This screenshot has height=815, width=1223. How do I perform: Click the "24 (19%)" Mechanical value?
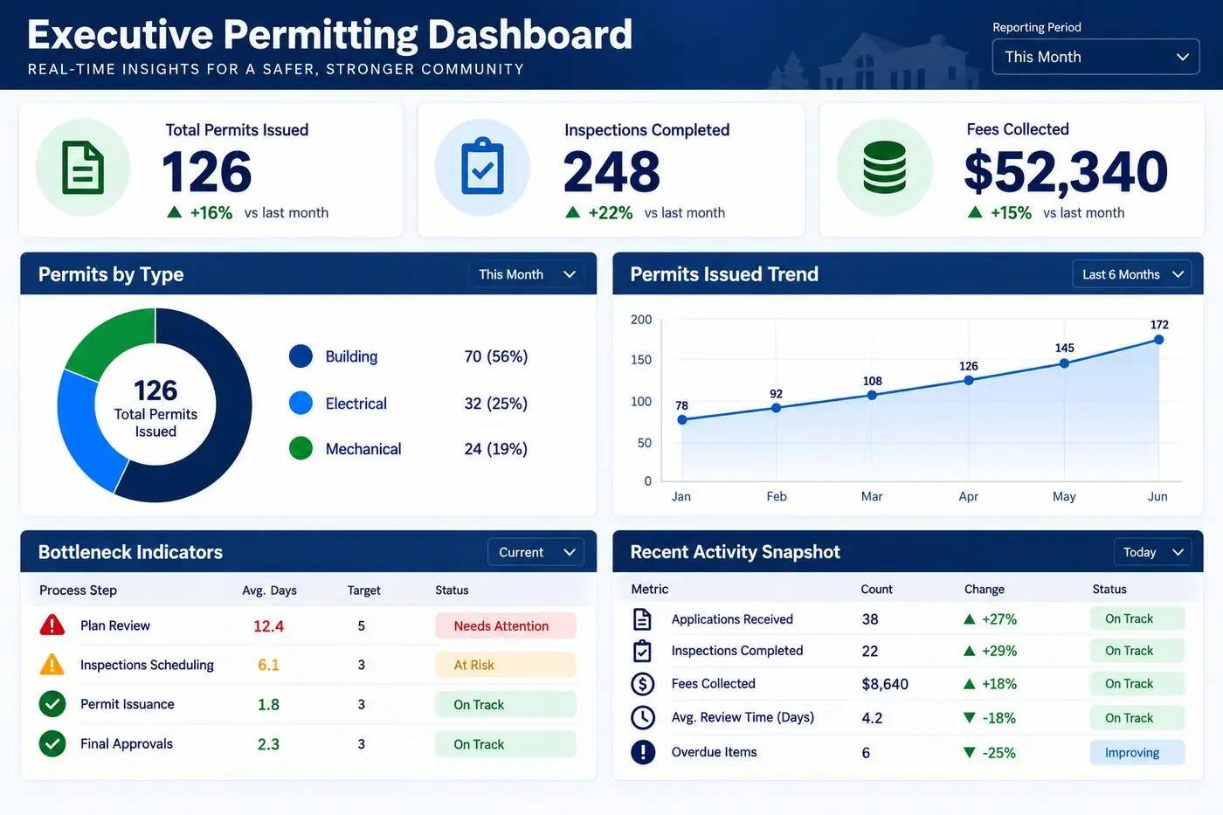[x=496, y=449]
